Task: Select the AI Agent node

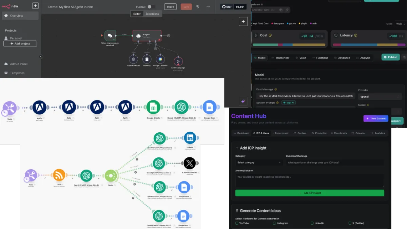Action: tap(147, 36)
